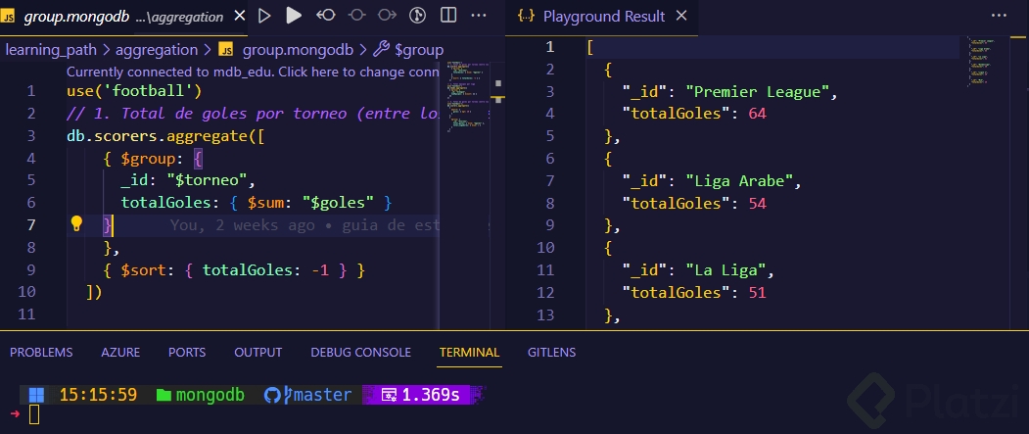Open learning_path breadcrumb
This screenshot has width=1029, height=434.
click(x=51, y=49)
